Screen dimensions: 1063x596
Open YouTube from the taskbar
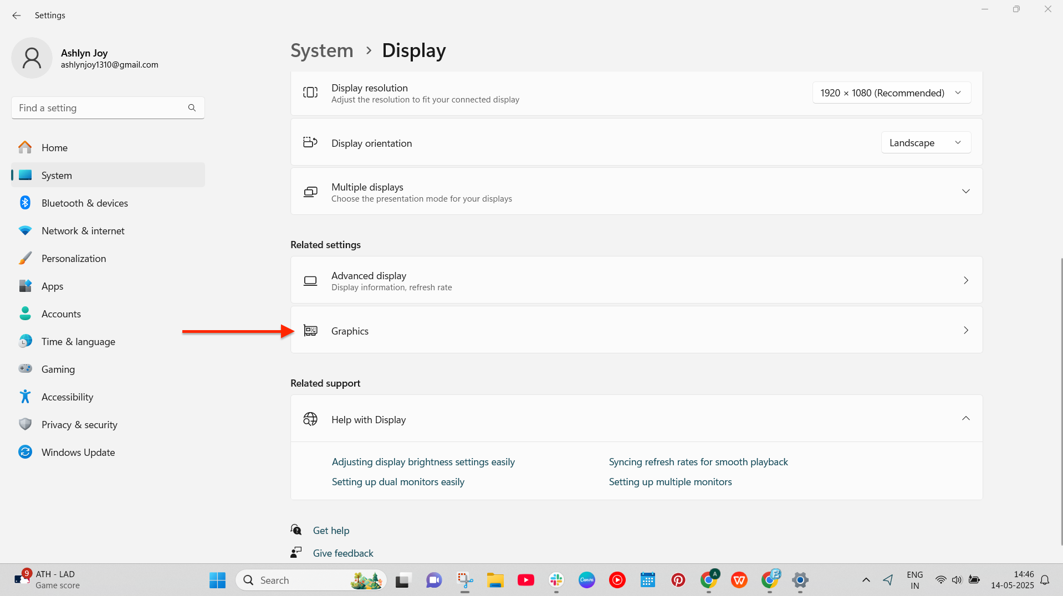(525, 580)
